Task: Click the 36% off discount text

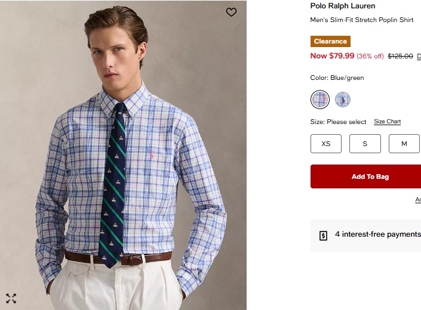Action: [370, 56]
